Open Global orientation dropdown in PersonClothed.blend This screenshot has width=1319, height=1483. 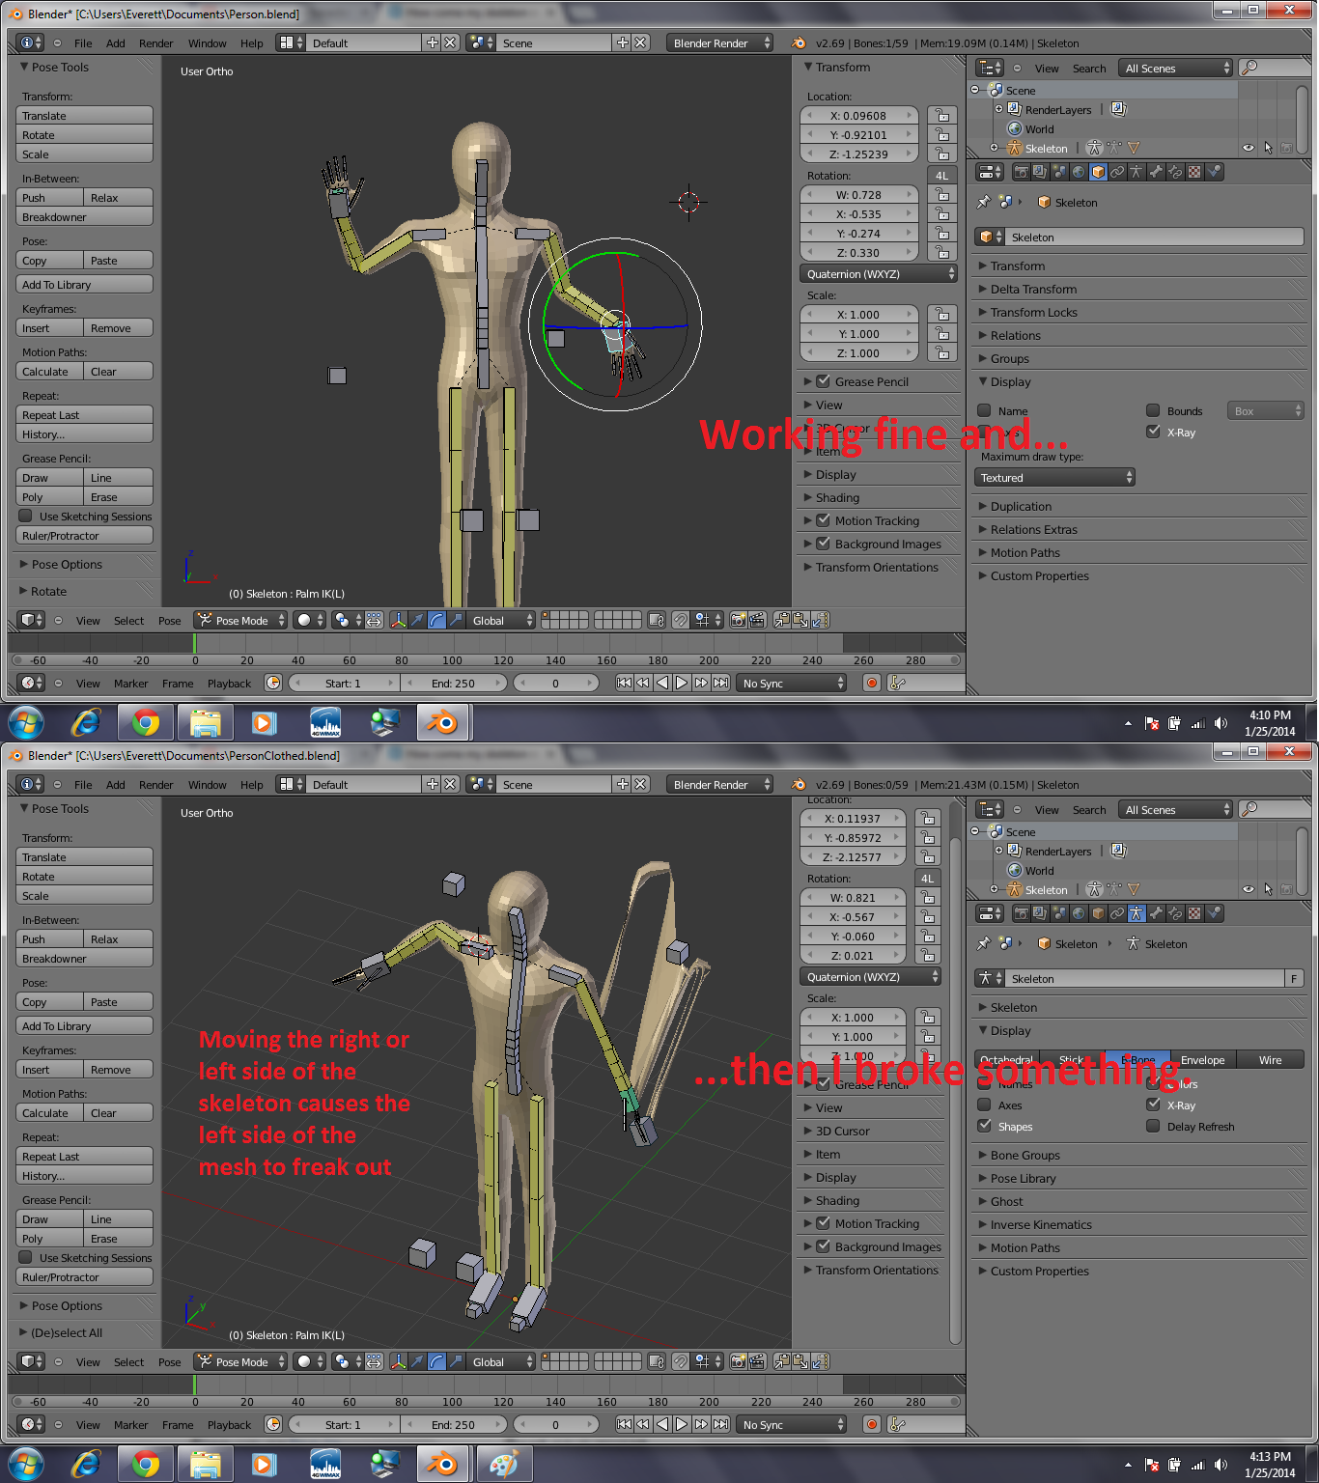pyautogui.click(x=500, y=1361)
